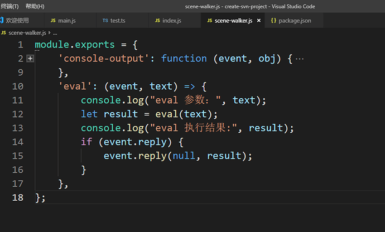Click the 'eval' key on line 10
The image size is (385, 232).
click(x=75, y=86)
